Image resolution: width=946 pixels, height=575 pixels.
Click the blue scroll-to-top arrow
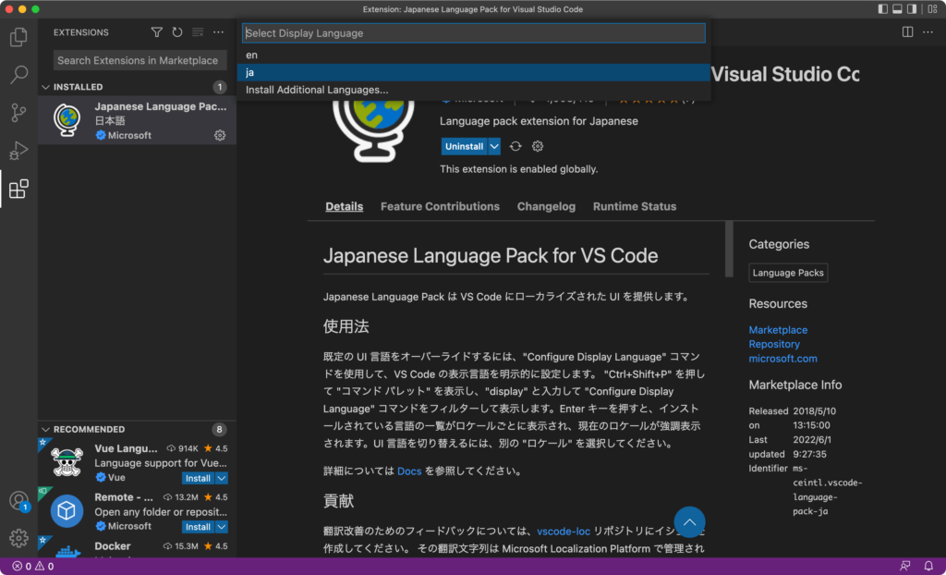[x=689, y=522]
